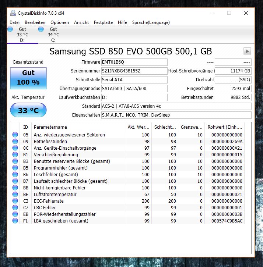This screenshot has height=267, width=263.
Task: Click status orb for Programmfehler row
Action: pos(15,168)
